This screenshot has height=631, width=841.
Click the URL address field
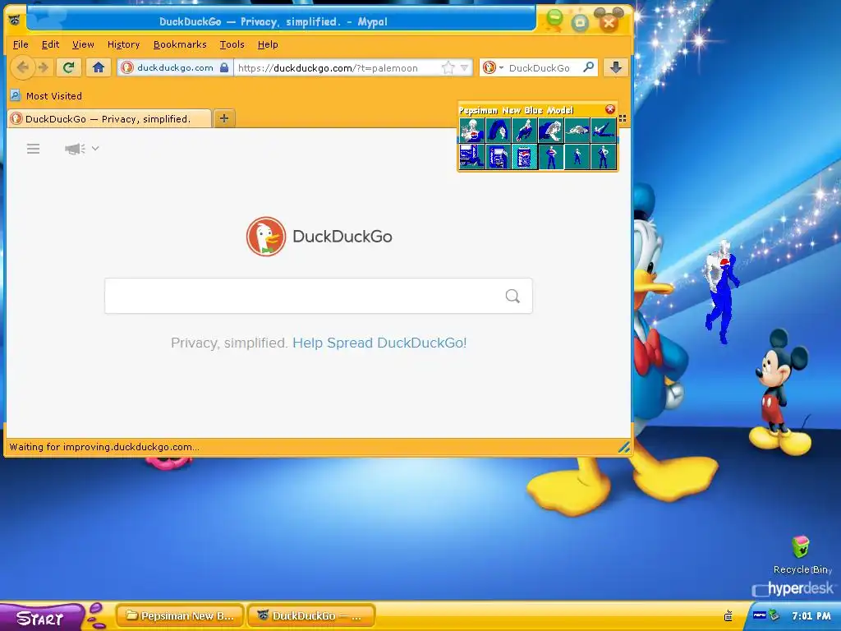pos(338,68)
